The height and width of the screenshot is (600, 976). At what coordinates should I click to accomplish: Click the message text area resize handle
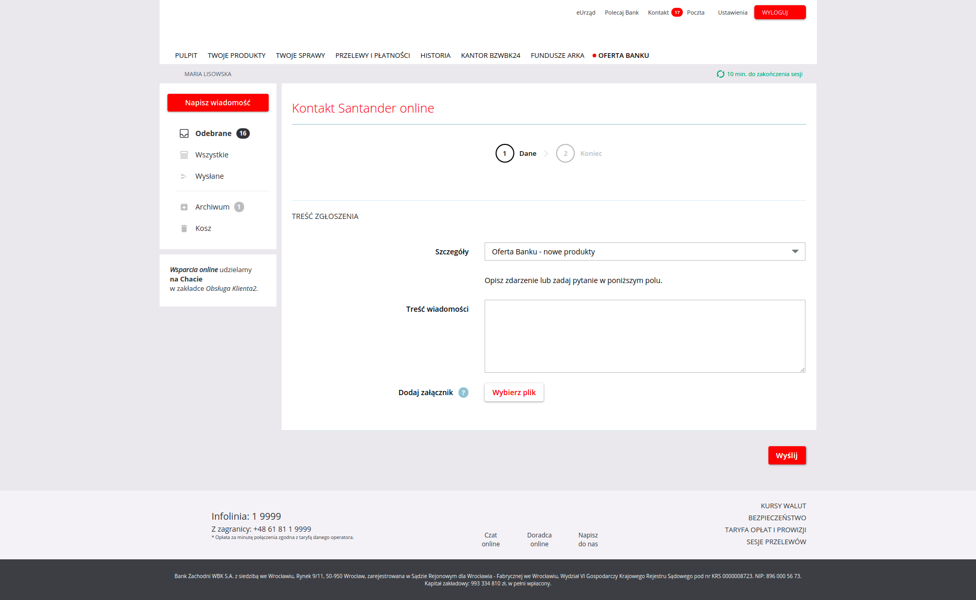[x=802, y=370]
